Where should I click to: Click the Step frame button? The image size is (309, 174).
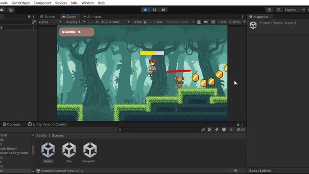[163, 10]
